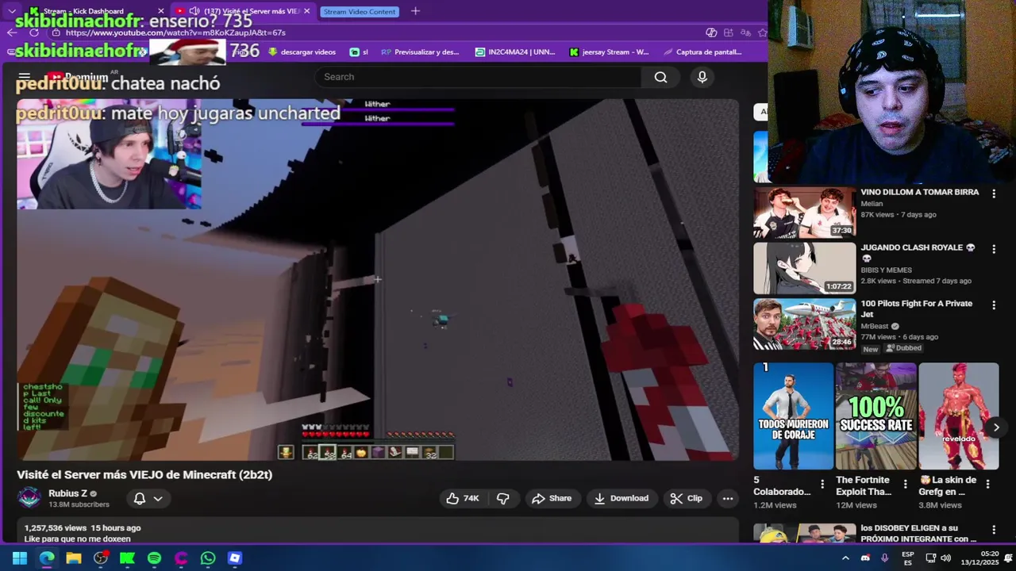This screenshot has height=571, width=1016.
Task: Click 'los DISOBEY ELIGEN a su PRÓXIMO INTEGRANTE' title
Action: (918, 533)
